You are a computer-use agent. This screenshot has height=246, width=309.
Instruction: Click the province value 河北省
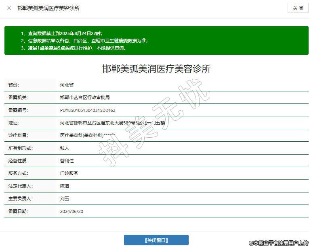(67, 85)
